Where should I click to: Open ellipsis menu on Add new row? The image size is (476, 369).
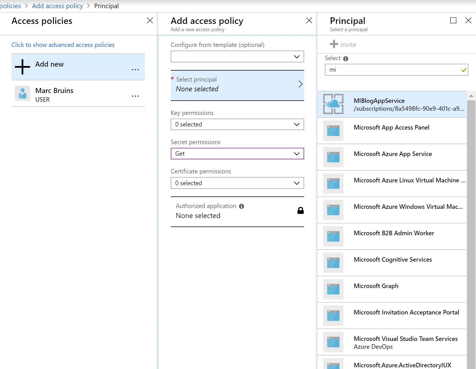pos(135,70)
